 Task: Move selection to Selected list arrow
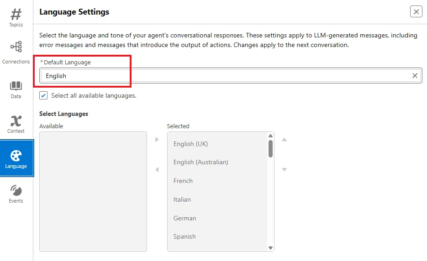[157, 140]
